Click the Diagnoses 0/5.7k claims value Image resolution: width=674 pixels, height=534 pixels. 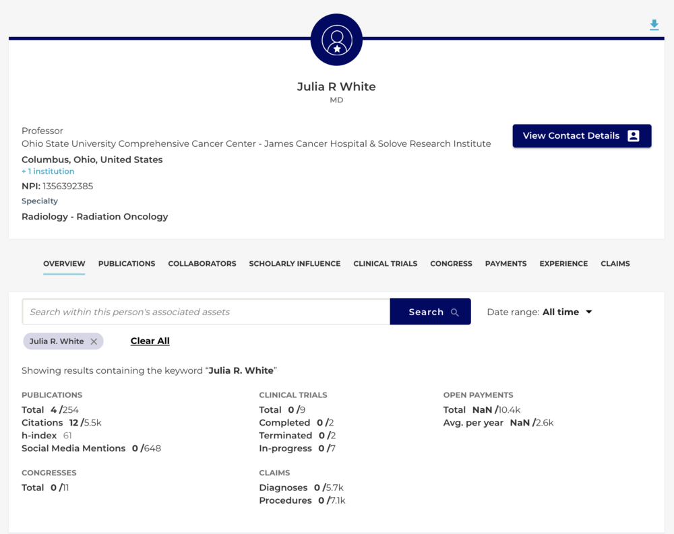tap(328, 488)
